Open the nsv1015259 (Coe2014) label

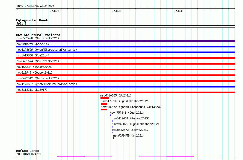tap(33, 44)
